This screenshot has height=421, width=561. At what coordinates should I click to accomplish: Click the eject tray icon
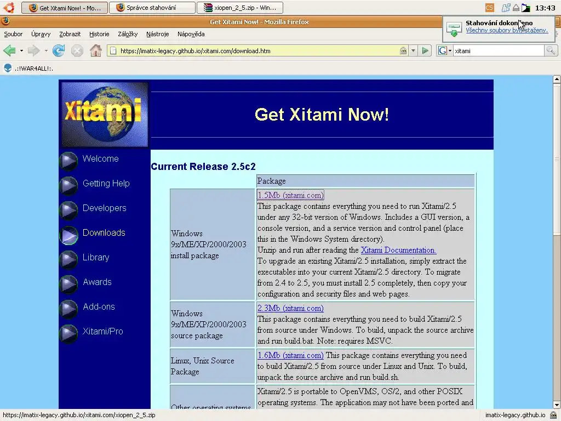(x=516, y=8)
